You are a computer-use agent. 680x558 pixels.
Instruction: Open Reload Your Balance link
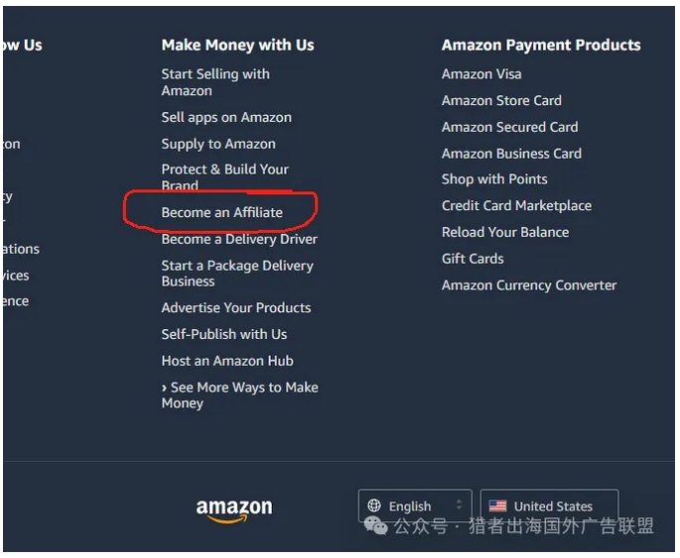coord(505,232)
